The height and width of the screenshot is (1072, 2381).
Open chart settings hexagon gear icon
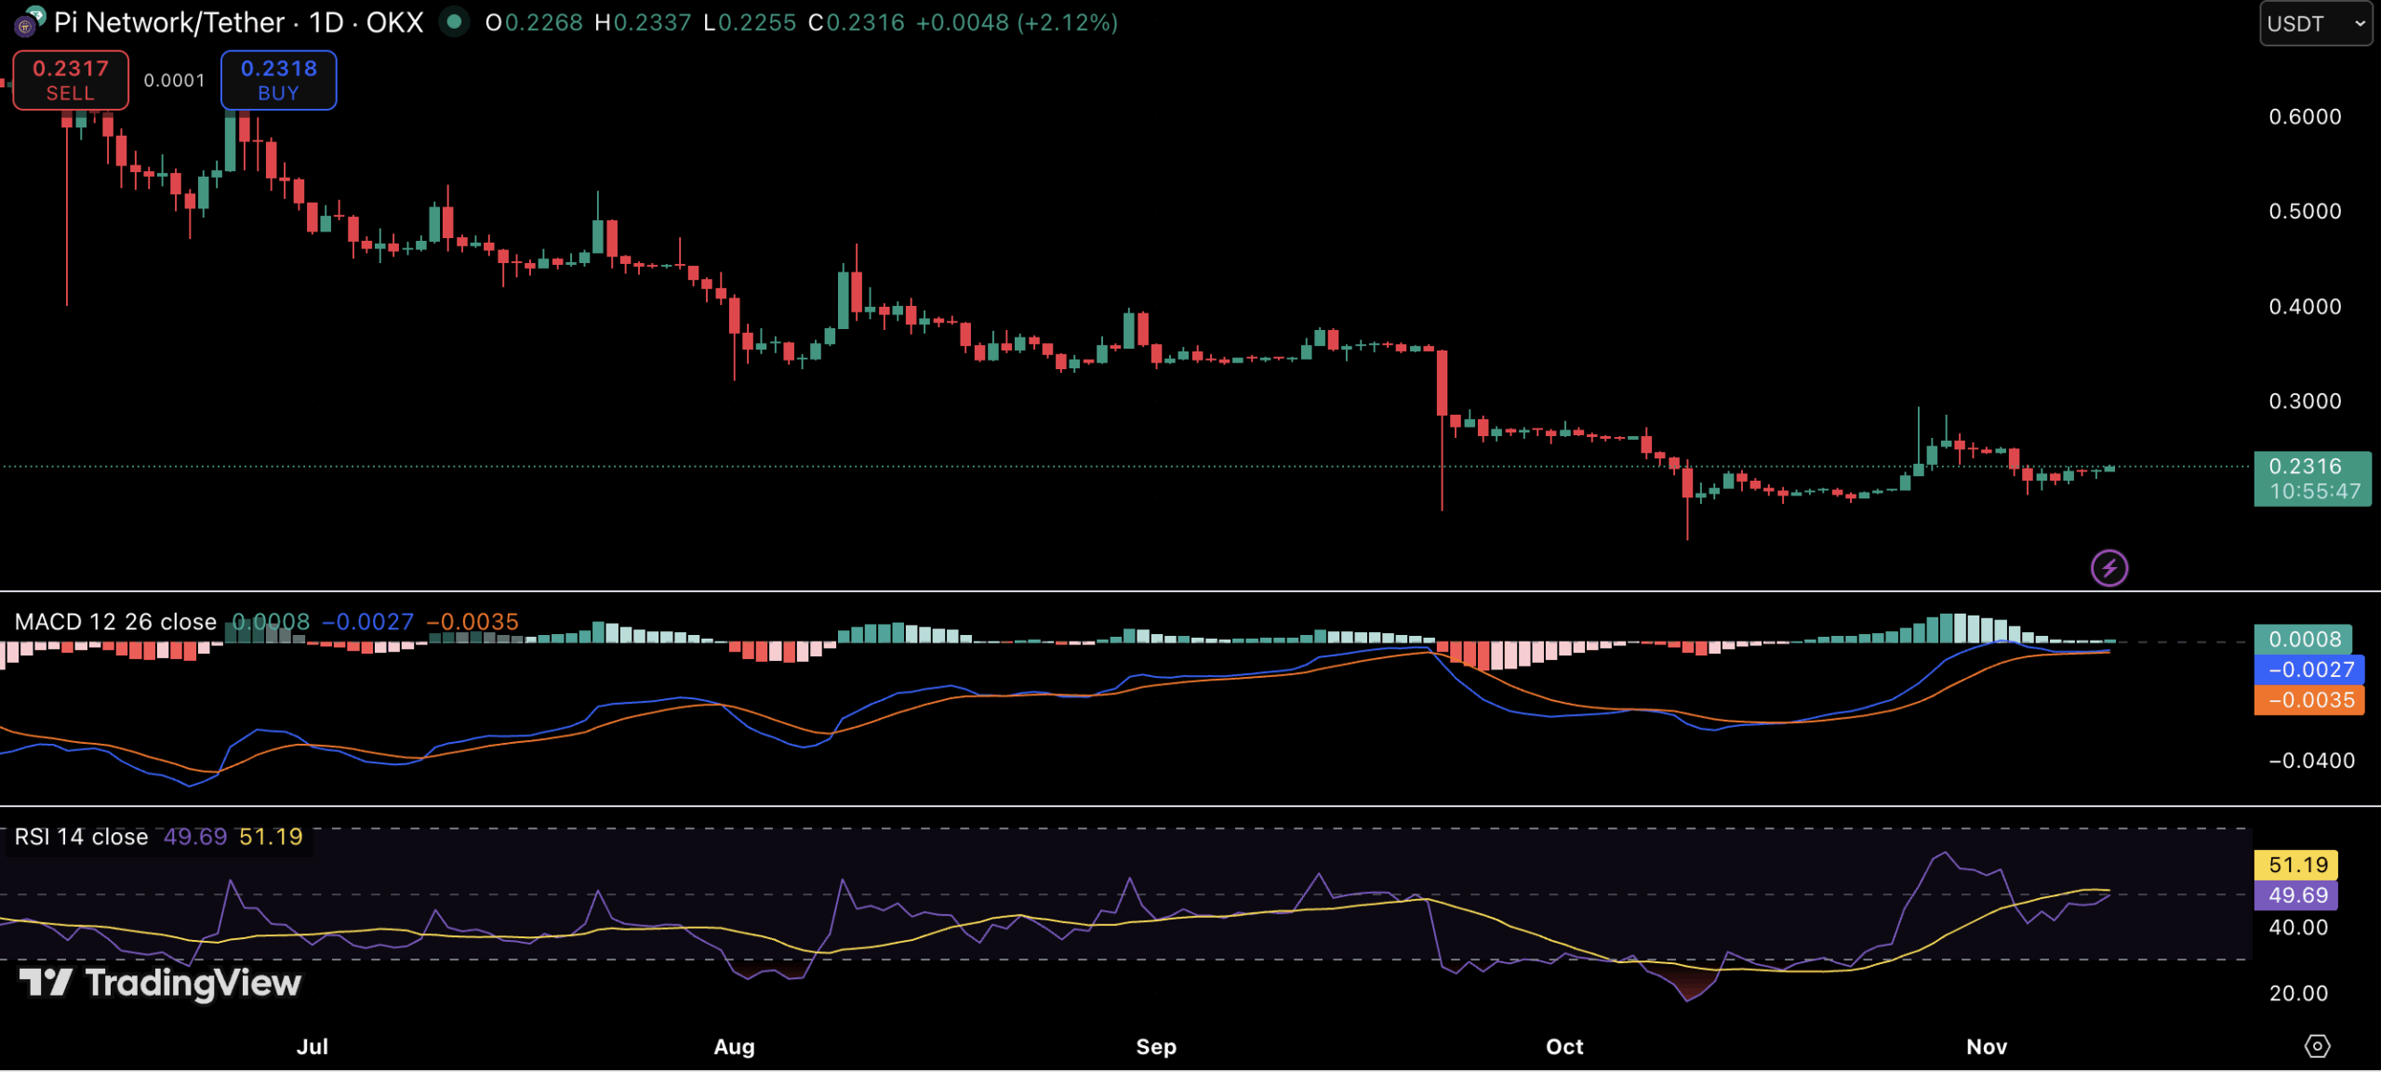coord(2316,1046)
